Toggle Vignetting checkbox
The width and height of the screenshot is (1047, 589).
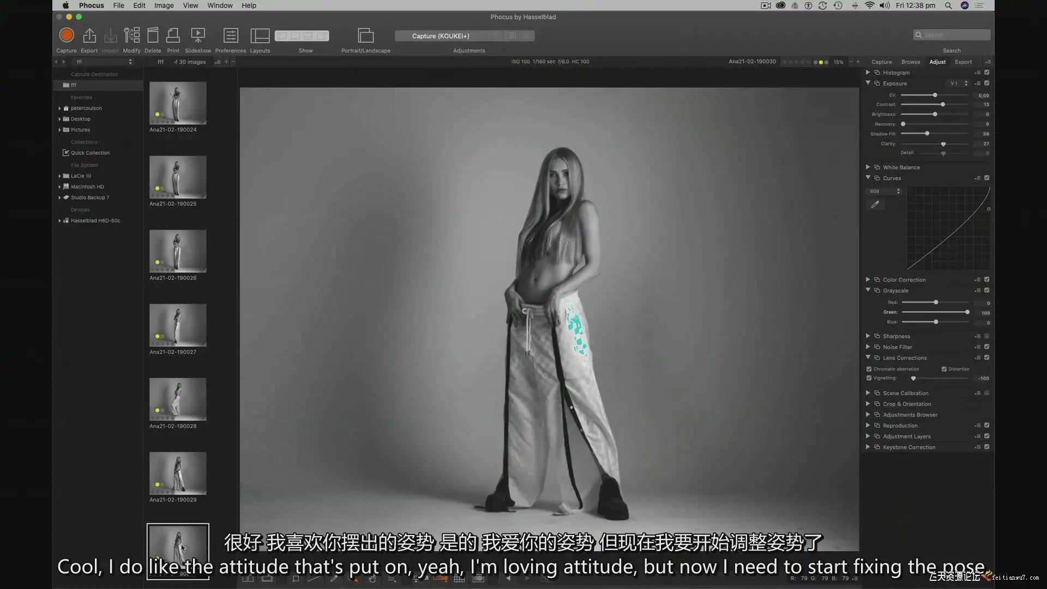pos(869,378)
